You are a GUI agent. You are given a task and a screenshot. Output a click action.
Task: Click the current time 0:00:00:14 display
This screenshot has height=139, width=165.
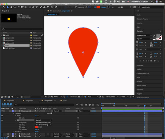click(x=7, y=104)
